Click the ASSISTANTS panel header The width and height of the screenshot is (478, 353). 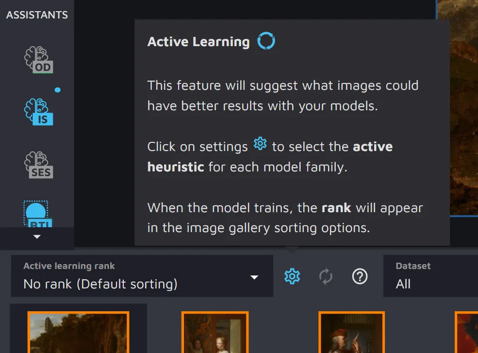coord(37,15)
